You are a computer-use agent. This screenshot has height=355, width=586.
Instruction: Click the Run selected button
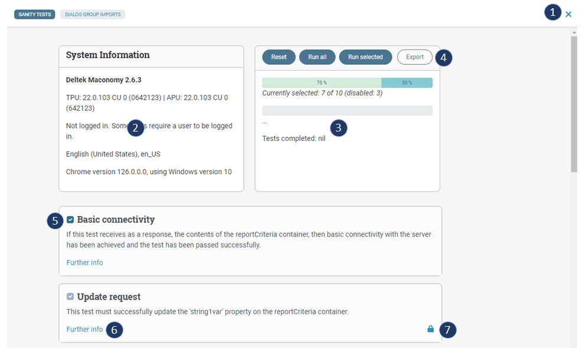pyautogui.click(x=365, y=57)
